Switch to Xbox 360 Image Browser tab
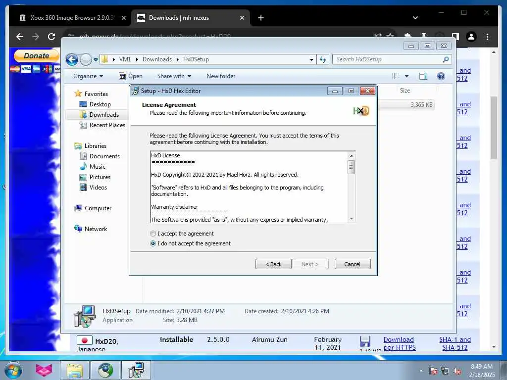The width and height of the screenshot is (507, 380). pos(71,18)
